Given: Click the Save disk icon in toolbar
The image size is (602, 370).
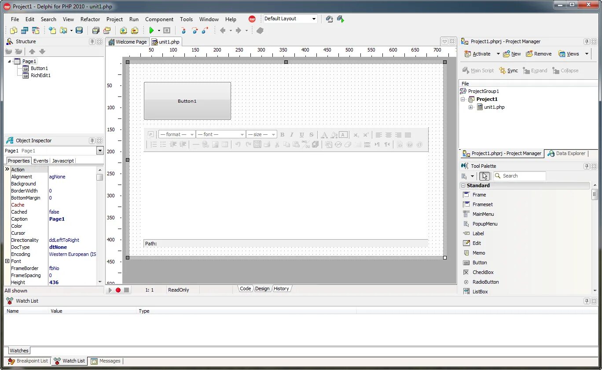Looking at the screenshot, I should coord(79,30).
